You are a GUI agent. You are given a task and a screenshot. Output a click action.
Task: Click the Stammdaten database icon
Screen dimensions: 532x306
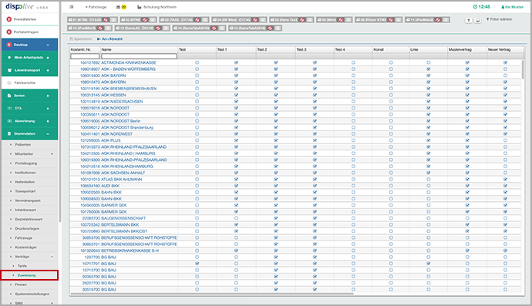point(9,133)
